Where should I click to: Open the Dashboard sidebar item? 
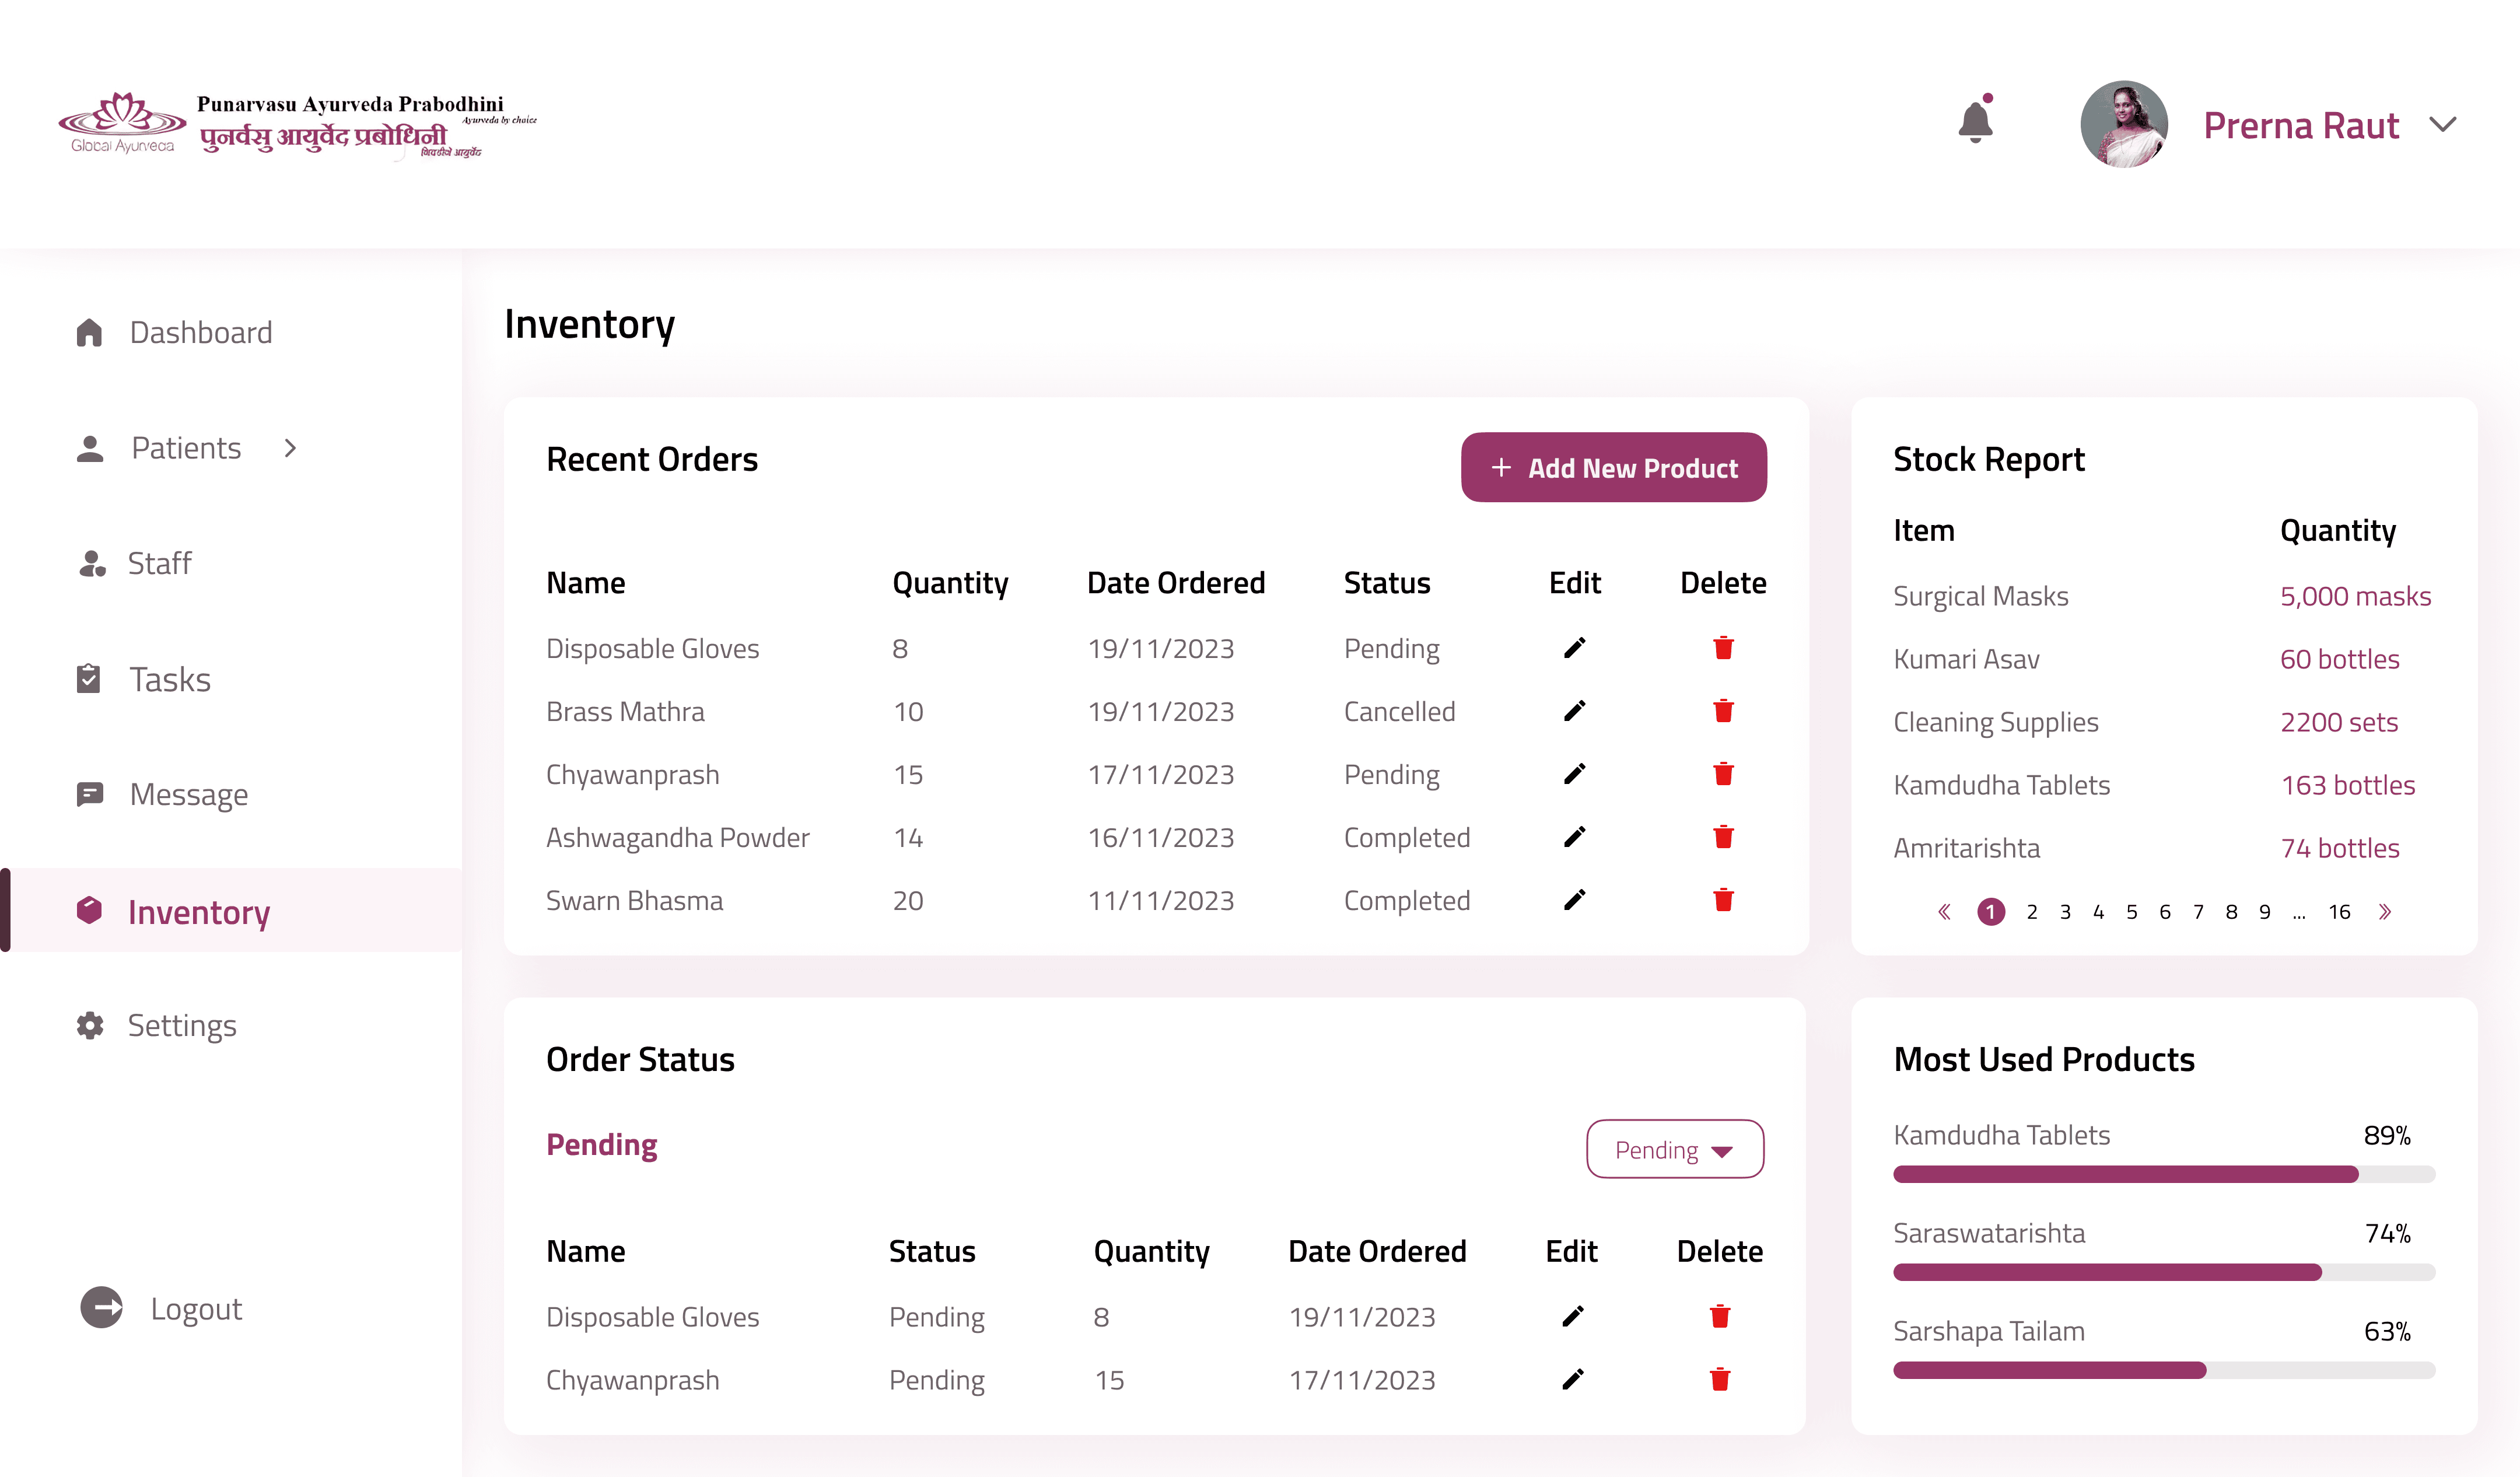pos(200,332)
